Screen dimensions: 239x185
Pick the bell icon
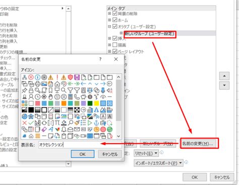tap(64, 129)
